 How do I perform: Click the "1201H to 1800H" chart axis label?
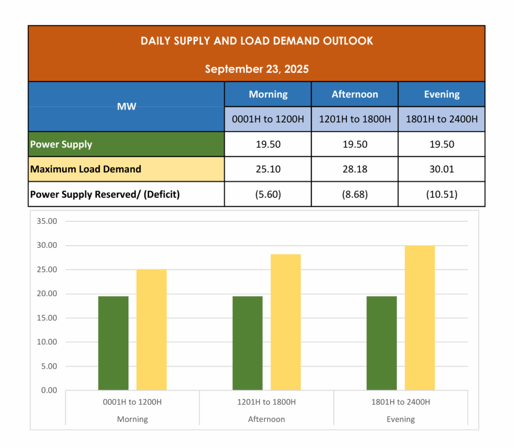[267, 402]
